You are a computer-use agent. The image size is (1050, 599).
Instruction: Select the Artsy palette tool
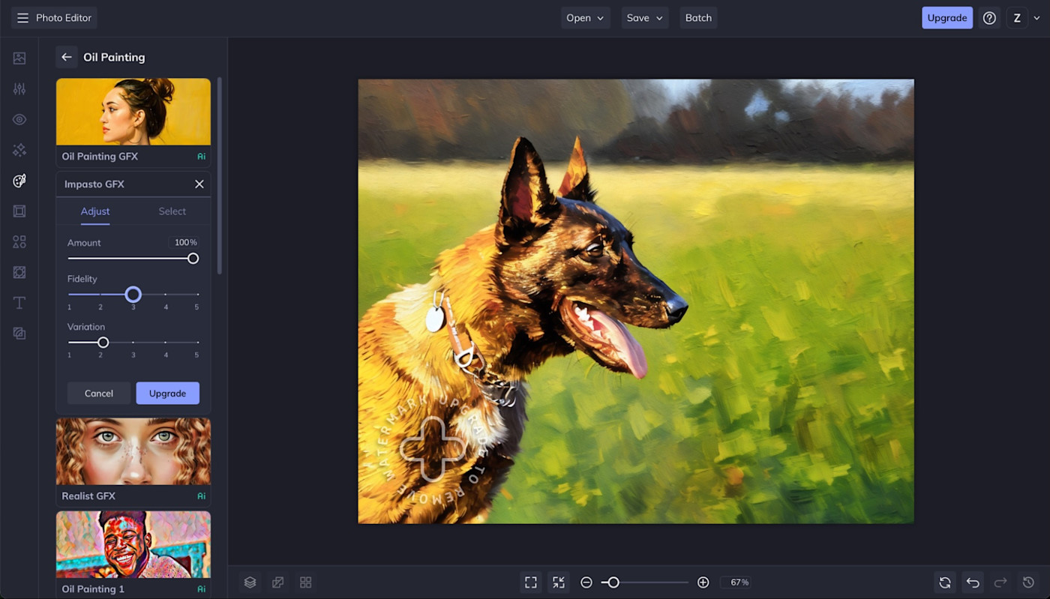click(19, 181)
